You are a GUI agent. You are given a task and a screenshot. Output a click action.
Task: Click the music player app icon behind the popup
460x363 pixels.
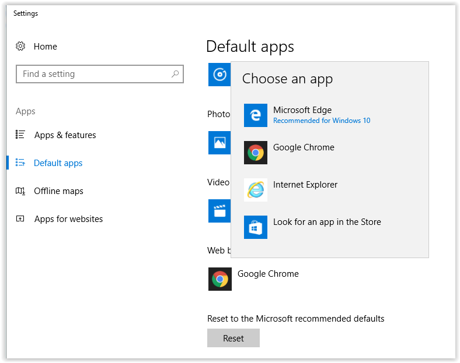tap(219, 75)
